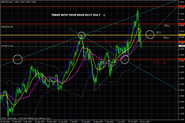Click the 2.0395 price axis label
This screenshot has height=123, width=185.
[181, 49]
